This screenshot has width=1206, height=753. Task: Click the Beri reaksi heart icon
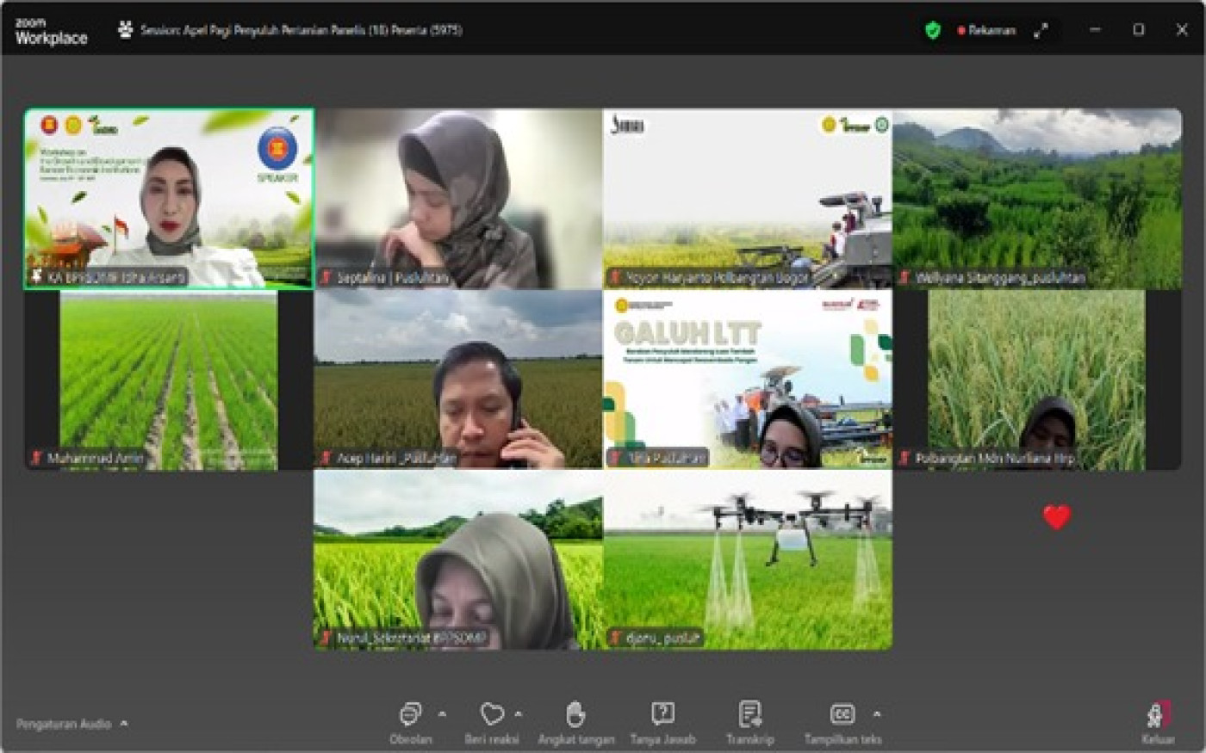[x=492, y=714]
